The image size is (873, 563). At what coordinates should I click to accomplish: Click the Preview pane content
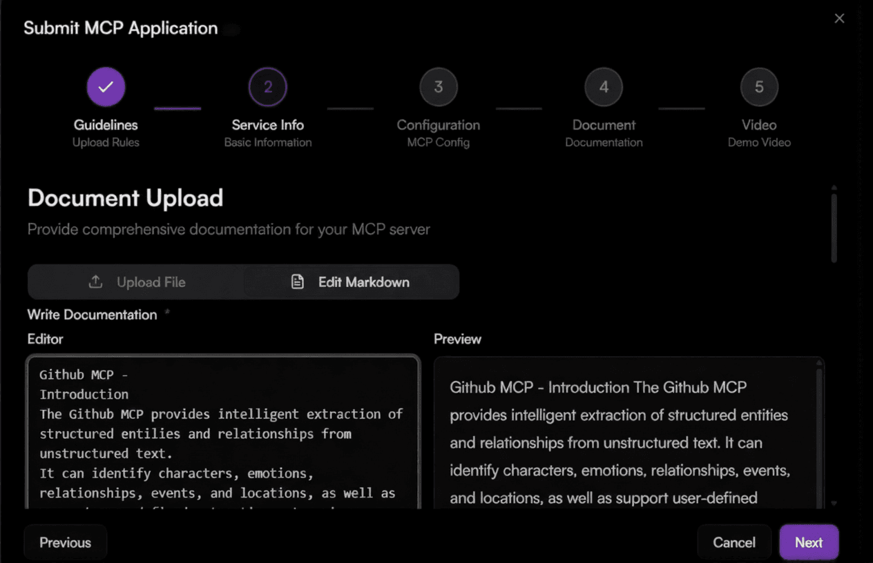coord(622,442)
